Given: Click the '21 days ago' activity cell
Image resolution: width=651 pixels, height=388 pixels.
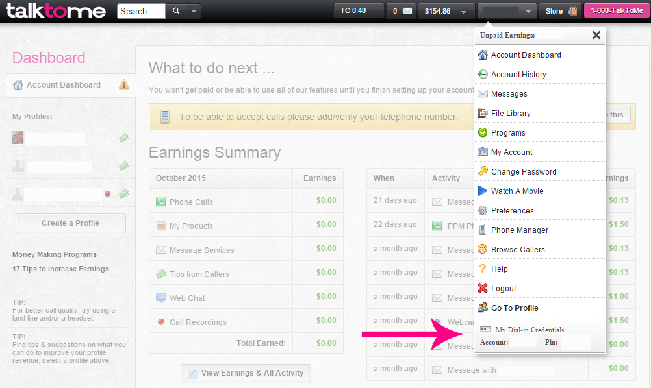Looking at the screenshot, I should [395, 200].
